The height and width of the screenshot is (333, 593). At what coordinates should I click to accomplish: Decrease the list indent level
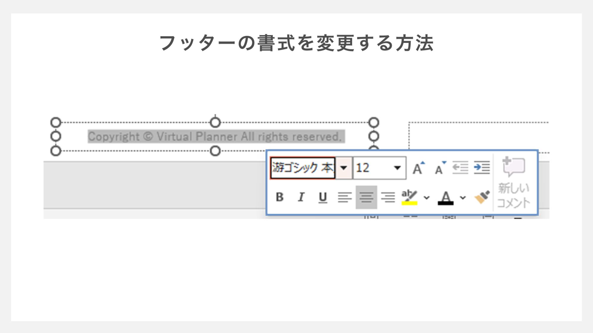(x=460, y=168)
